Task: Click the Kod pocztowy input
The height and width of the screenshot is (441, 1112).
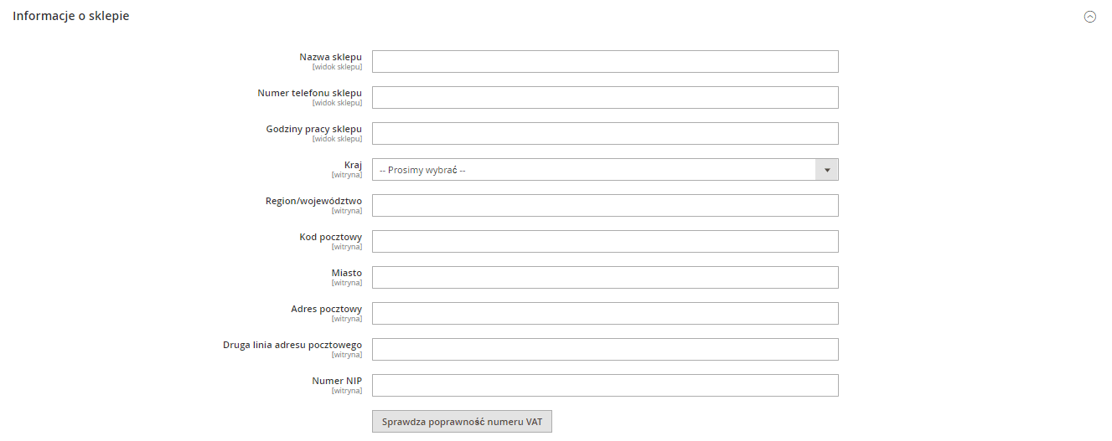Action: click(605, 242)
